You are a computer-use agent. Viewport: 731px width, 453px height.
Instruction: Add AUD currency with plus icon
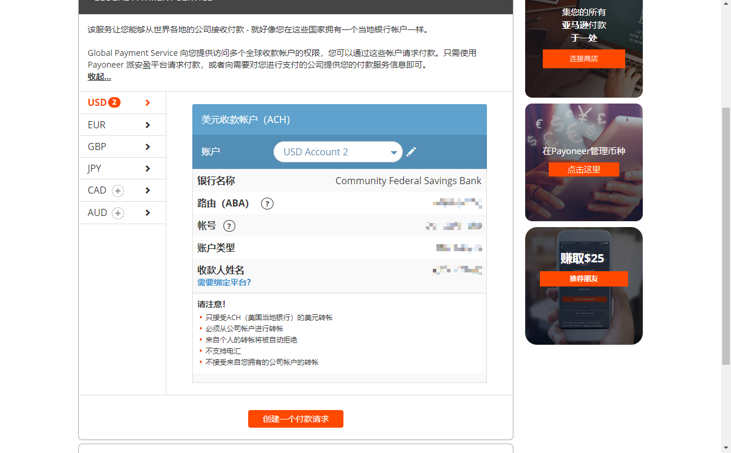click(118, 213)
